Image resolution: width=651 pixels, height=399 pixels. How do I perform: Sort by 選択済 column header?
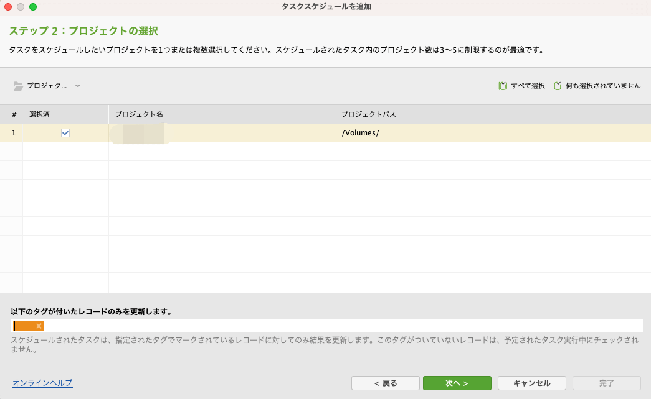tap(65, 114)
